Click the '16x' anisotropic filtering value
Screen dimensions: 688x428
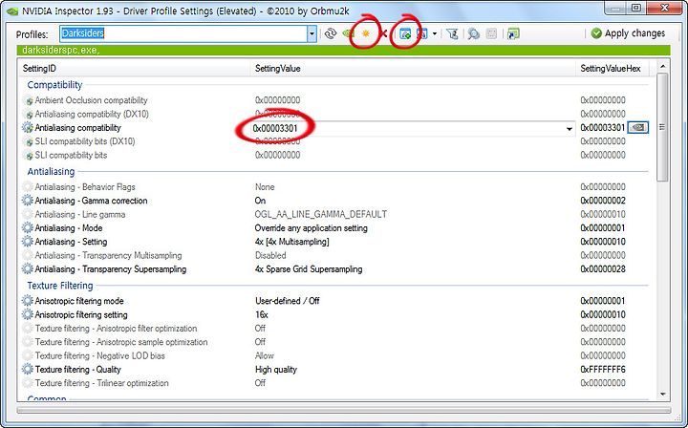pyautogui.click(x=262, y=314)
